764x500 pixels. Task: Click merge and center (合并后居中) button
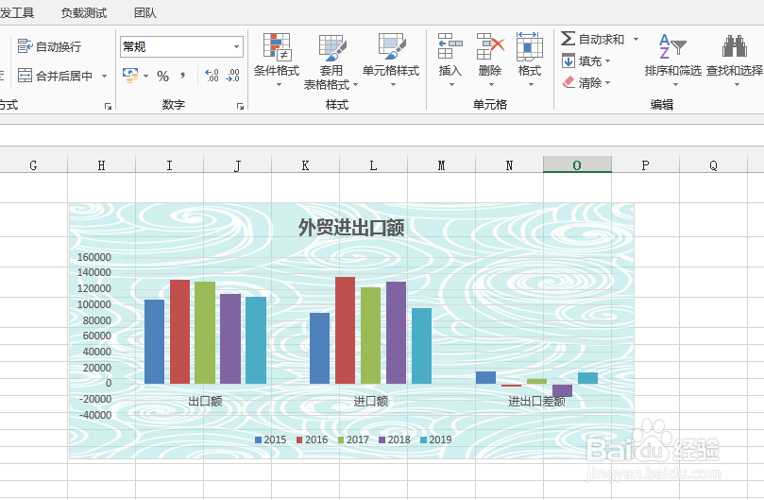[56, 76]
